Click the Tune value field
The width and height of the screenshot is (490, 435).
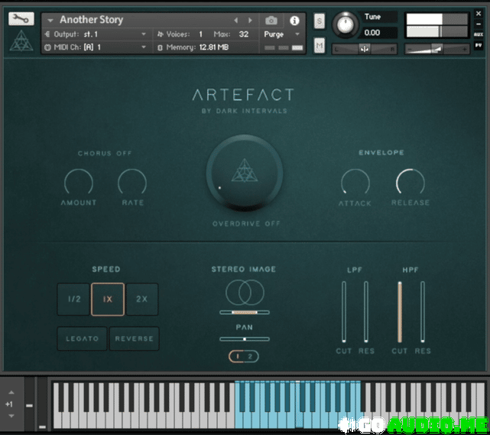click(373, 33)
